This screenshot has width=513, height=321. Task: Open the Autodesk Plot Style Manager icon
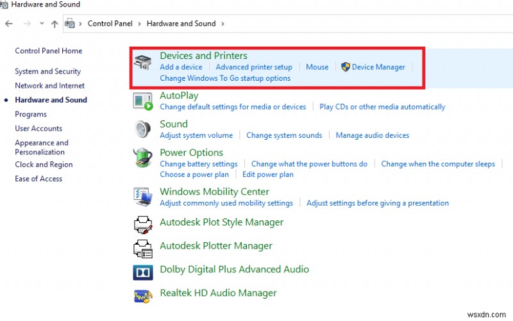pos(142,224)
